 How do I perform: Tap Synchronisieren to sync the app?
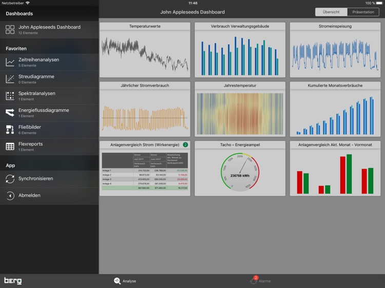49,179
